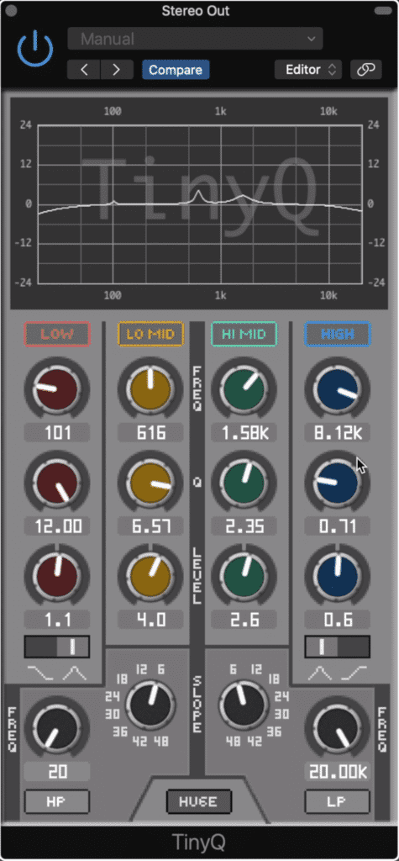
Task: Click the HIGH band Q knob
Action: (338, 482)
